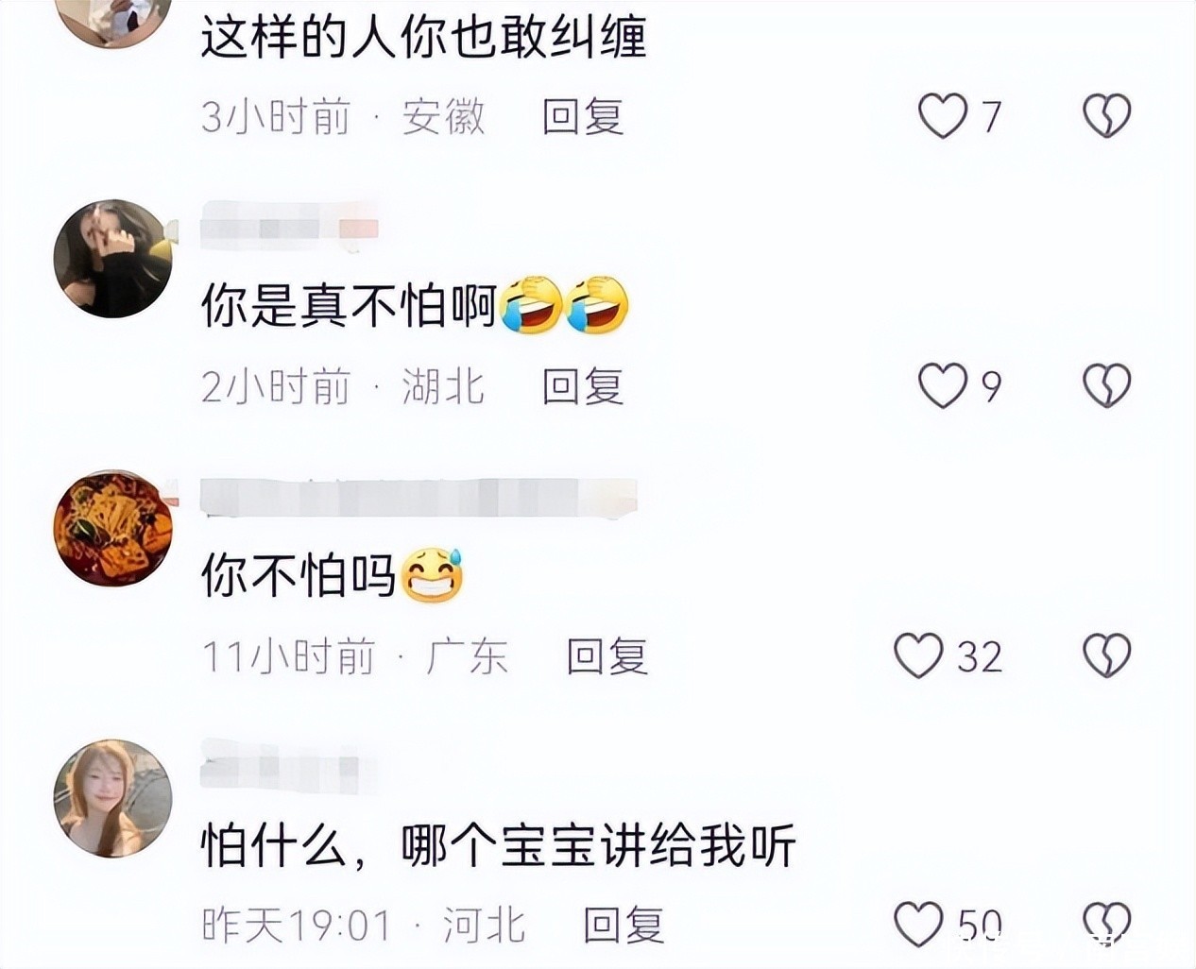The height and width of the screenshot is (969, 1196).
Task: Like the 你不怕吗 comment with 32 likes
Action: [x=918, y=655]
